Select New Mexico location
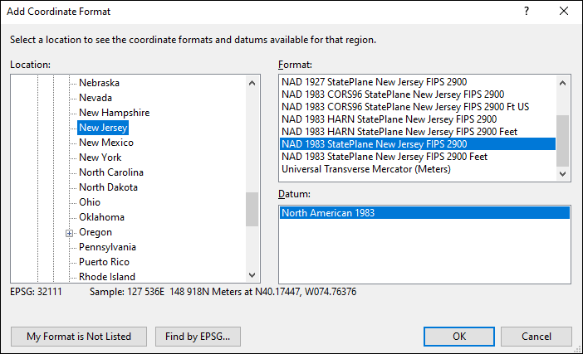Image resolution: width=583 pixels, height=354 pixels. click(106, 143)
